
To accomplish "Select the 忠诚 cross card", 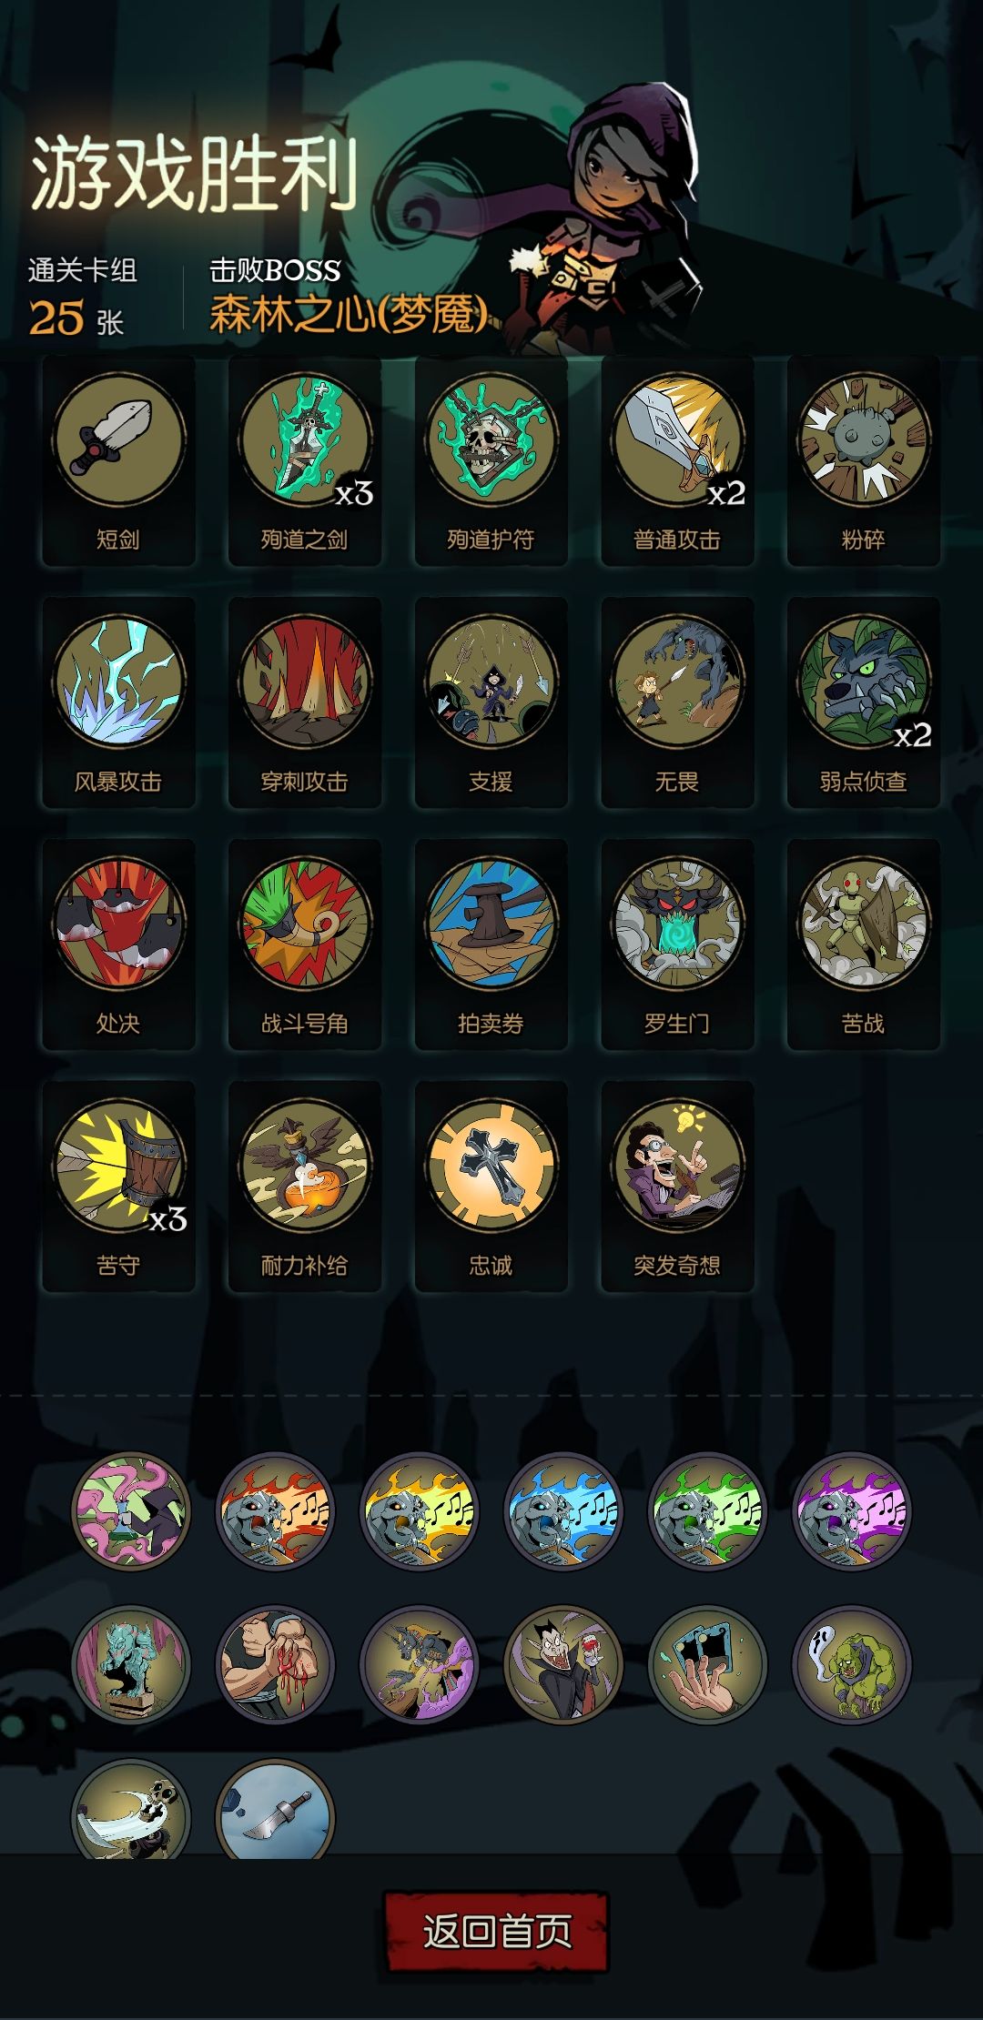I will point(491,1187).
